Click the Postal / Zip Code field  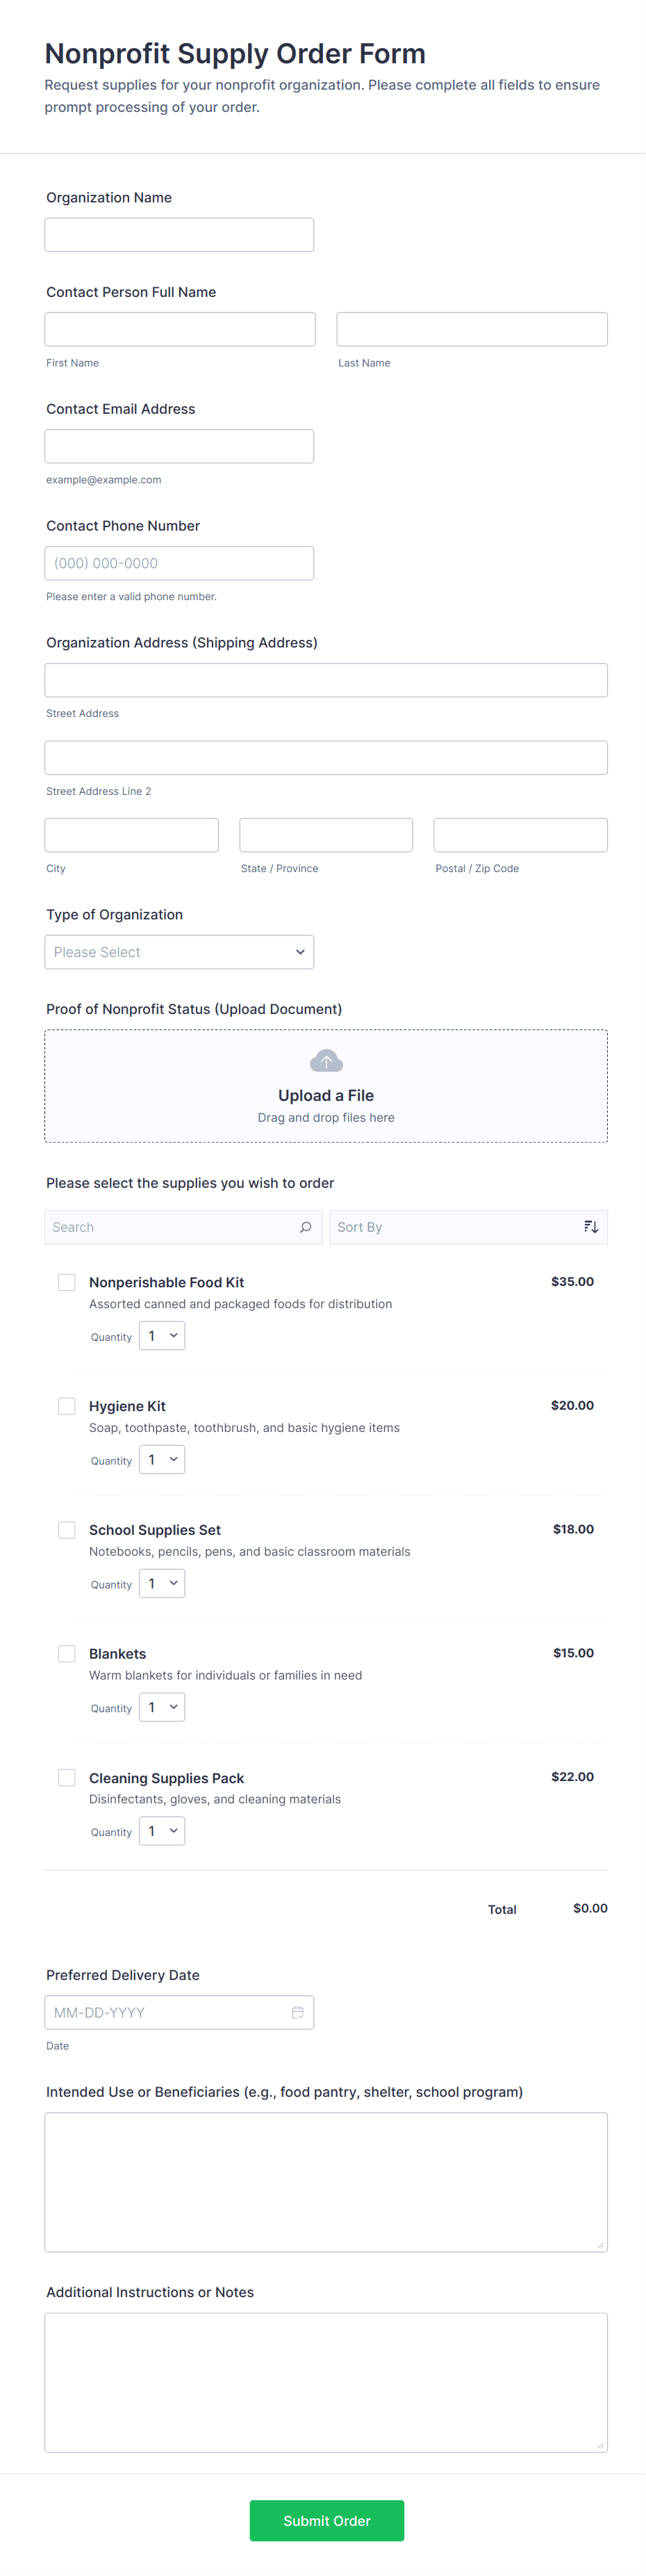tap(520, 835)
